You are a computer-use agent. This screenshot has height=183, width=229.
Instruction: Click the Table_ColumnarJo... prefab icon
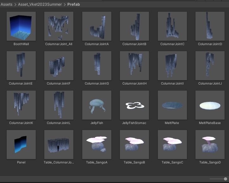[59, 145]
